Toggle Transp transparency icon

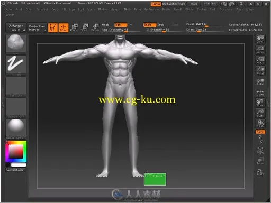[x=260, y=161]
